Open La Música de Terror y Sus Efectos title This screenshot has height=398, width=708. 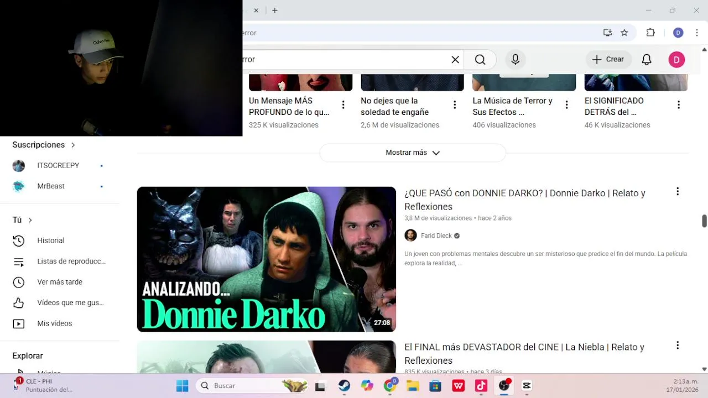[x=513, y=106]
